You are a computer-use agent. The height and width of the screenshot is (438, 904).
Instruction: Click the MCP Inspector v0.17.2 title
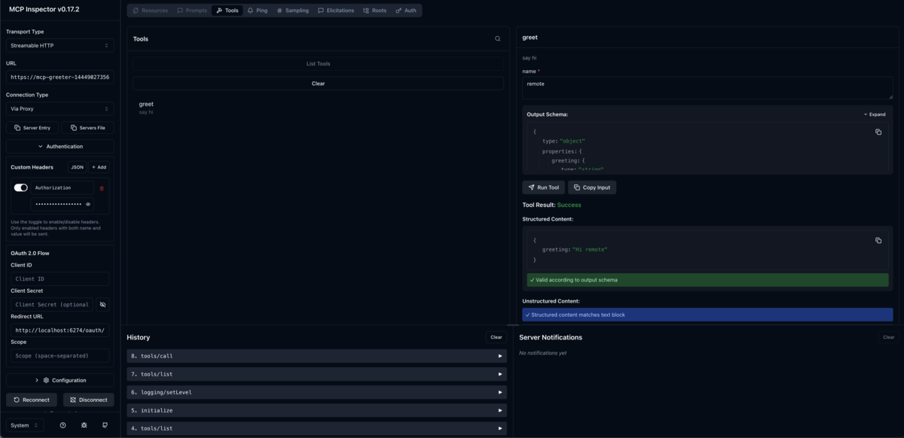44,9
